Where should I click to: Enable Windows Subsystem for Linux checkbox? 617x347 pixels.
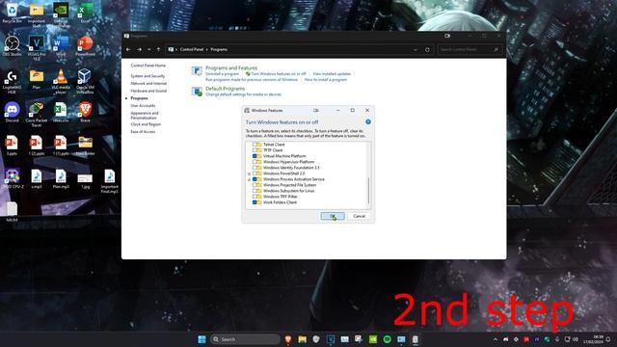(255, 191)
